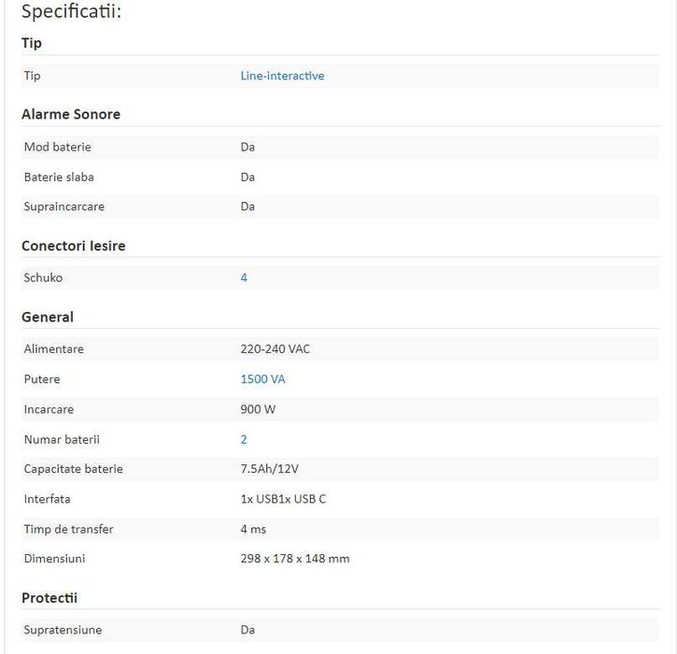Select the 298 x 178 x 148 mm dimensions
Screen dimensions: 677x654
(x=295, y=559)
